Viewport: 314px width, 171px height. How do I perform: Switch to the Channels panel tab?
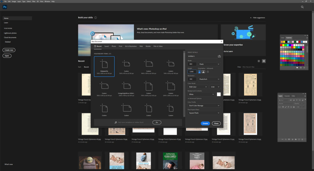point(287,96)
